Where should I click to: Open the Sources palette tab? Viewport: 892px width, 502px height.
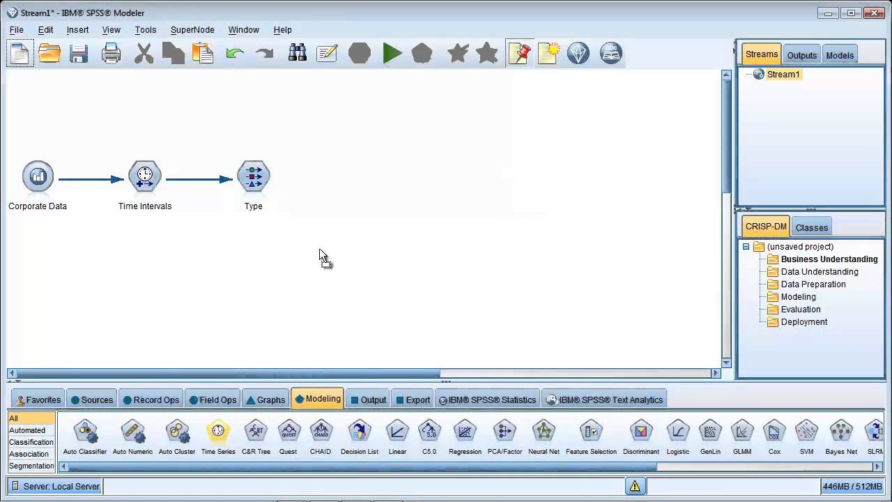click(x=91, y=400)
